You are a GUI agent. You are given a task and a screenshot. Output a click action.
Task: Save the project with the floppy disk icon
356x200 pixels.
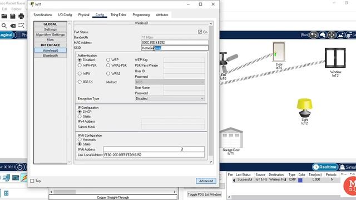coord(13,16)
